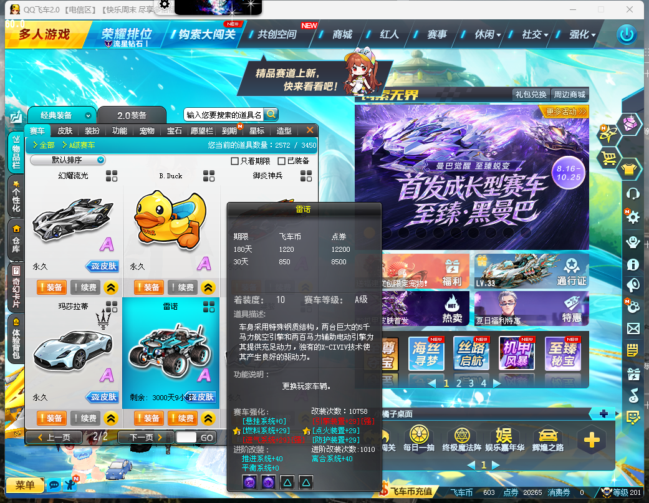Screen dimensions: 649x503
Task: Click 礼包兑换 button
Action: click(x=531, y=95)
